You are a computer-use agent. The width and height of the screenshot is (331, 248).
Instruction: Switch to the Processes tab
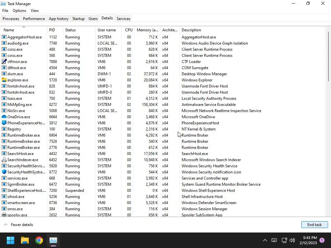point(11,18)
